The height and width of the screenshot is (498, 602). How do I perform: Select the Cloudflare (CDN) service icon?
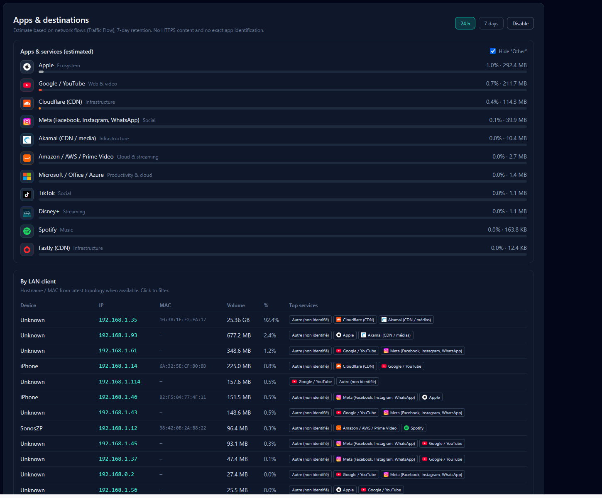(27, 103)
